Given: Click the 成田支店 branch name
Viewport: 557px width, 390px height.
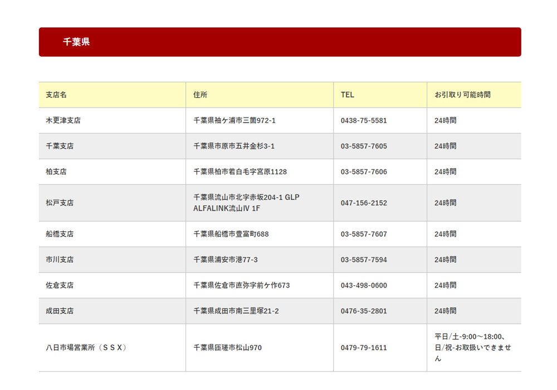Looking at the screenshot, I should click(x=60, y=311).
